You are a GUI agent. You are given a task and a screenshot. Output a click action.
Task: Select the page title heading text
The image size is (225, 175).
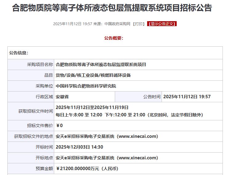pos(112,8)
